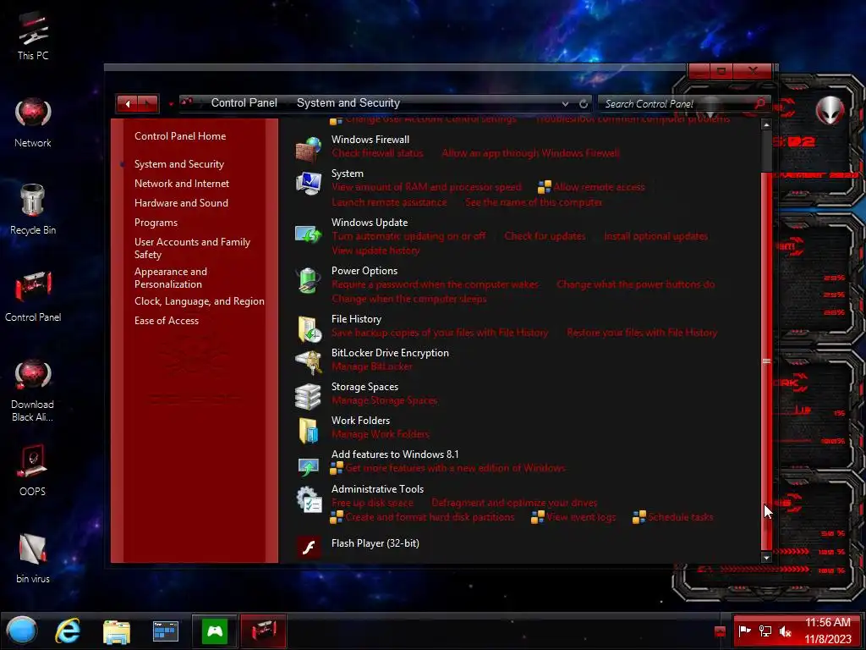This screenshot has width=866, height=650.
Task: Click the taskbar clock showing 11:56 AM
Action: coord(827,622)
